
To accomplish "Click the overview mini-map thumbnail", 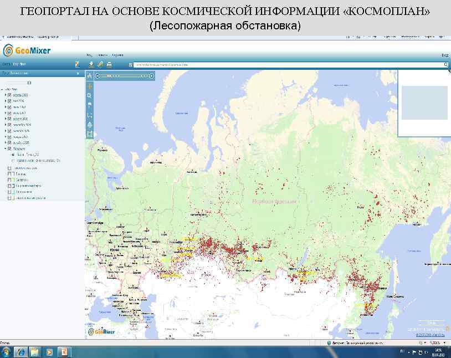I will [x=424, y=103].
